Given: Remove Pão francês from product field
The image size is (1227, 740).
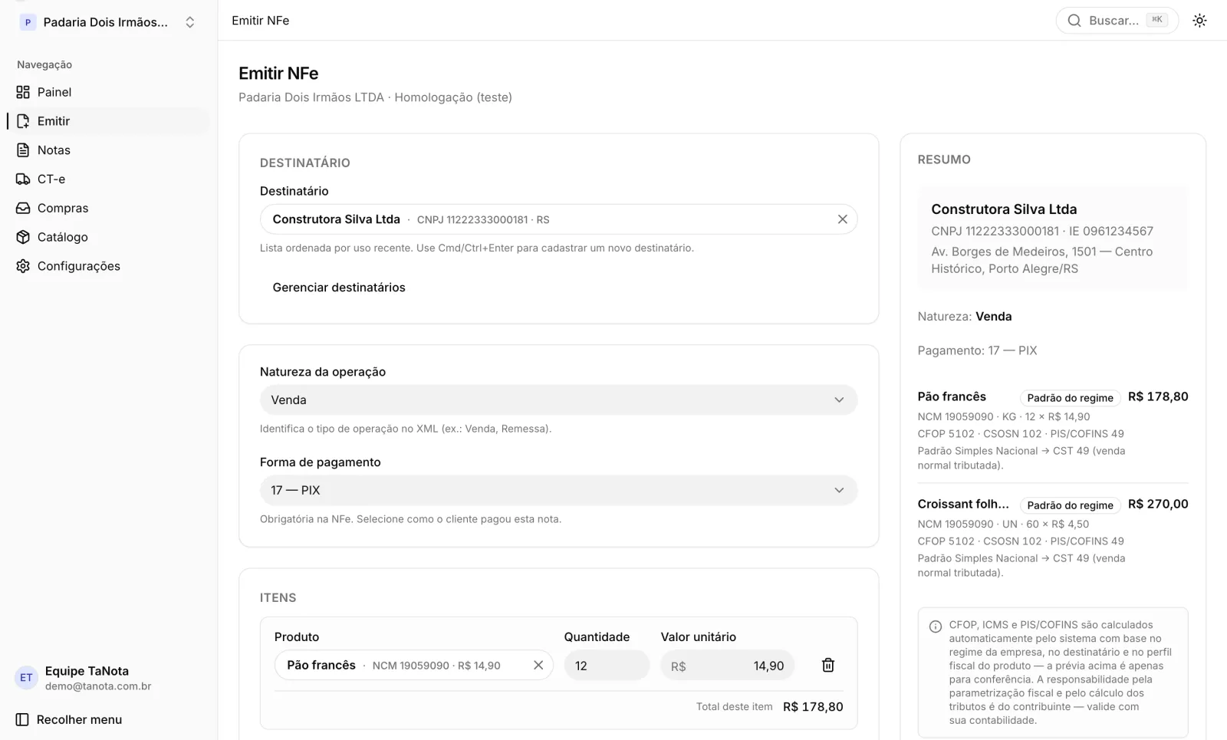Looking at the screenshot, I should [x=538, y=665].
